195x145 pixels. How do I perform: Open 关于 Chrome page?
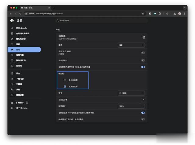click(x=24, y=108)
